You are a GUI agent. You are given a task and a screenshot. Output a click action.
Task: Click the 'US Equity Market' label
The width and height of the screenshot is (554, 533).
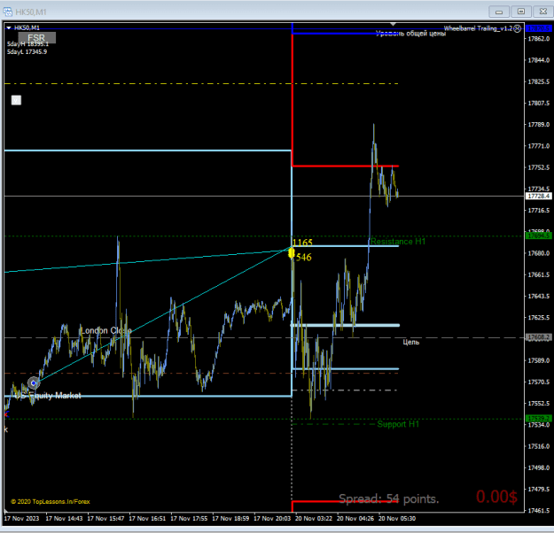pyautogui.click(x=49, y=396)
